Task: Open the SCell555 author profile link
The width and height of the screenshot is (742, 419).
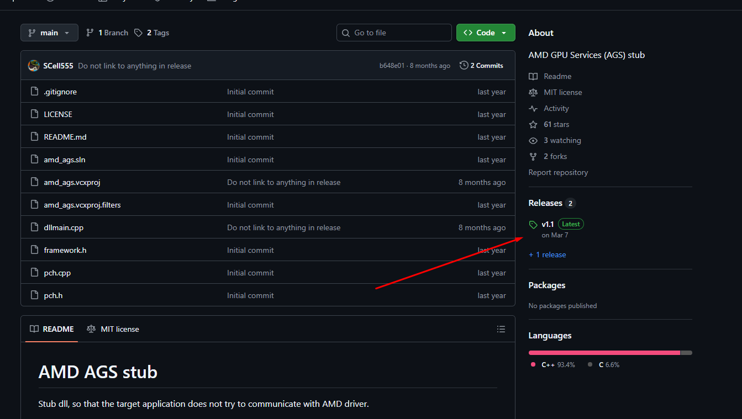Action: coord(58,66)
